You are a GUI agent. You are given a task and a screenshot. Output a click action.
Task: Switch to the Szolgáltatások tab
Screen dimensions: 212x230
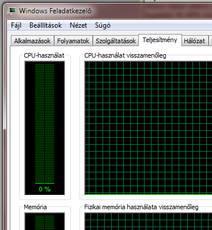116,41
